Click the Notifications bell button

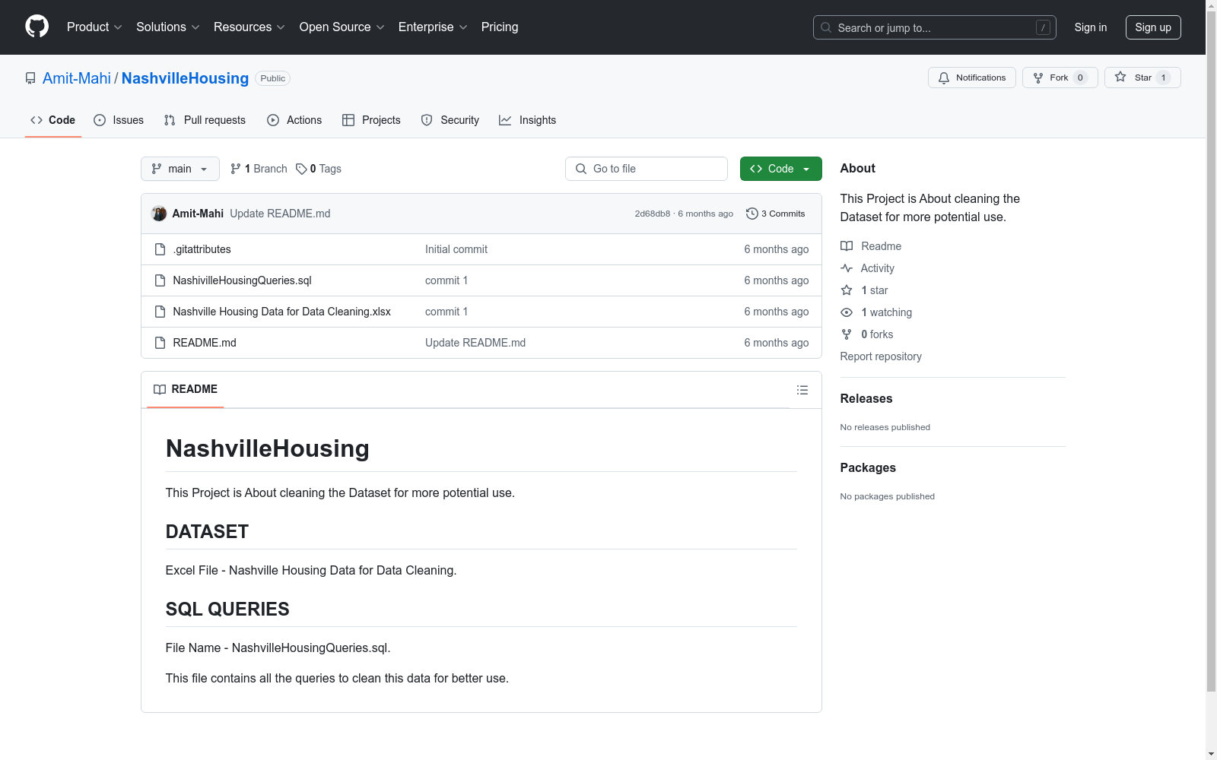point(971,78)
